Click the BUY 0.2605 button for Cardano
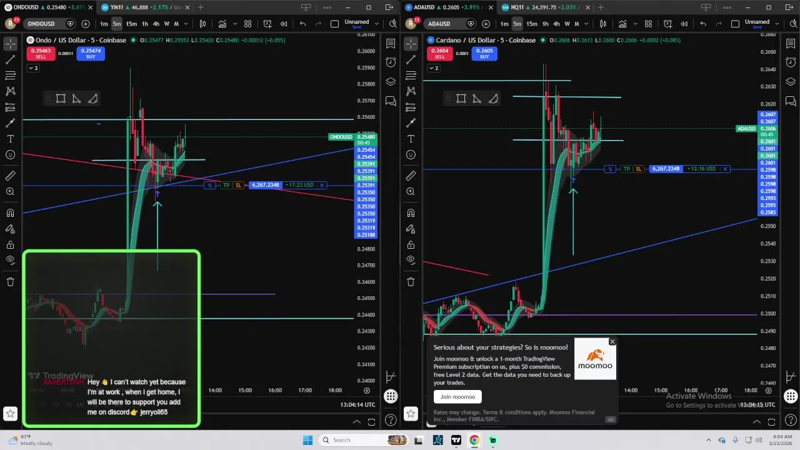800x450 pixels. [x=484, y=54]
